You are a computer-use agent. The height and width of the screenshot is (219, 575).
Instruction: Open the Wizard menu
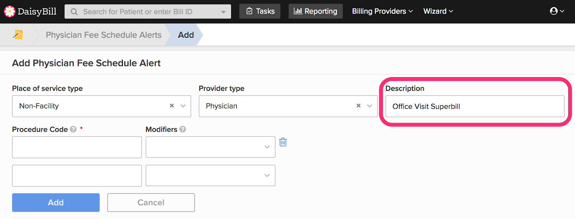438,11
